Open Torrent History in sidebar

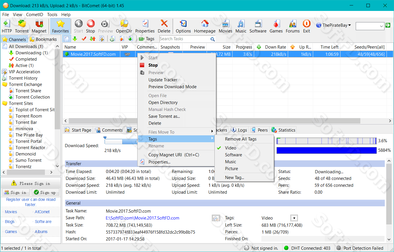coord(20,78)
